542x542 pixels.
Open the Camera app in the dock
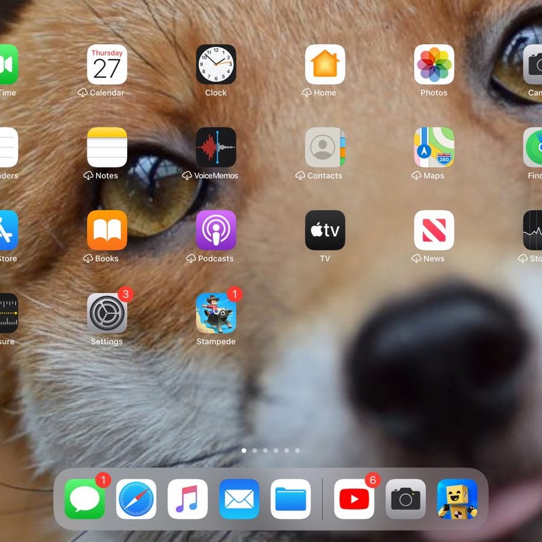click(406, 499)
